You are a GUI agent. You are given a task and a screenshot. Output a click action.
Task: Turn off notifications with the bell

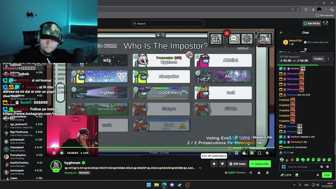[x=214, y=164]
